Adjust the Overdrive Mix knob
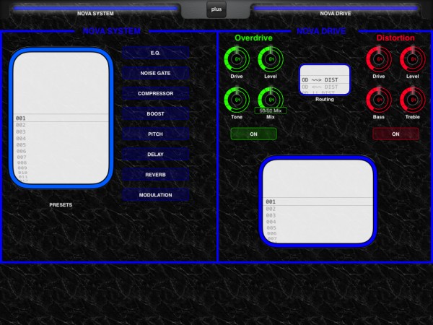 [x=271, y=97]
